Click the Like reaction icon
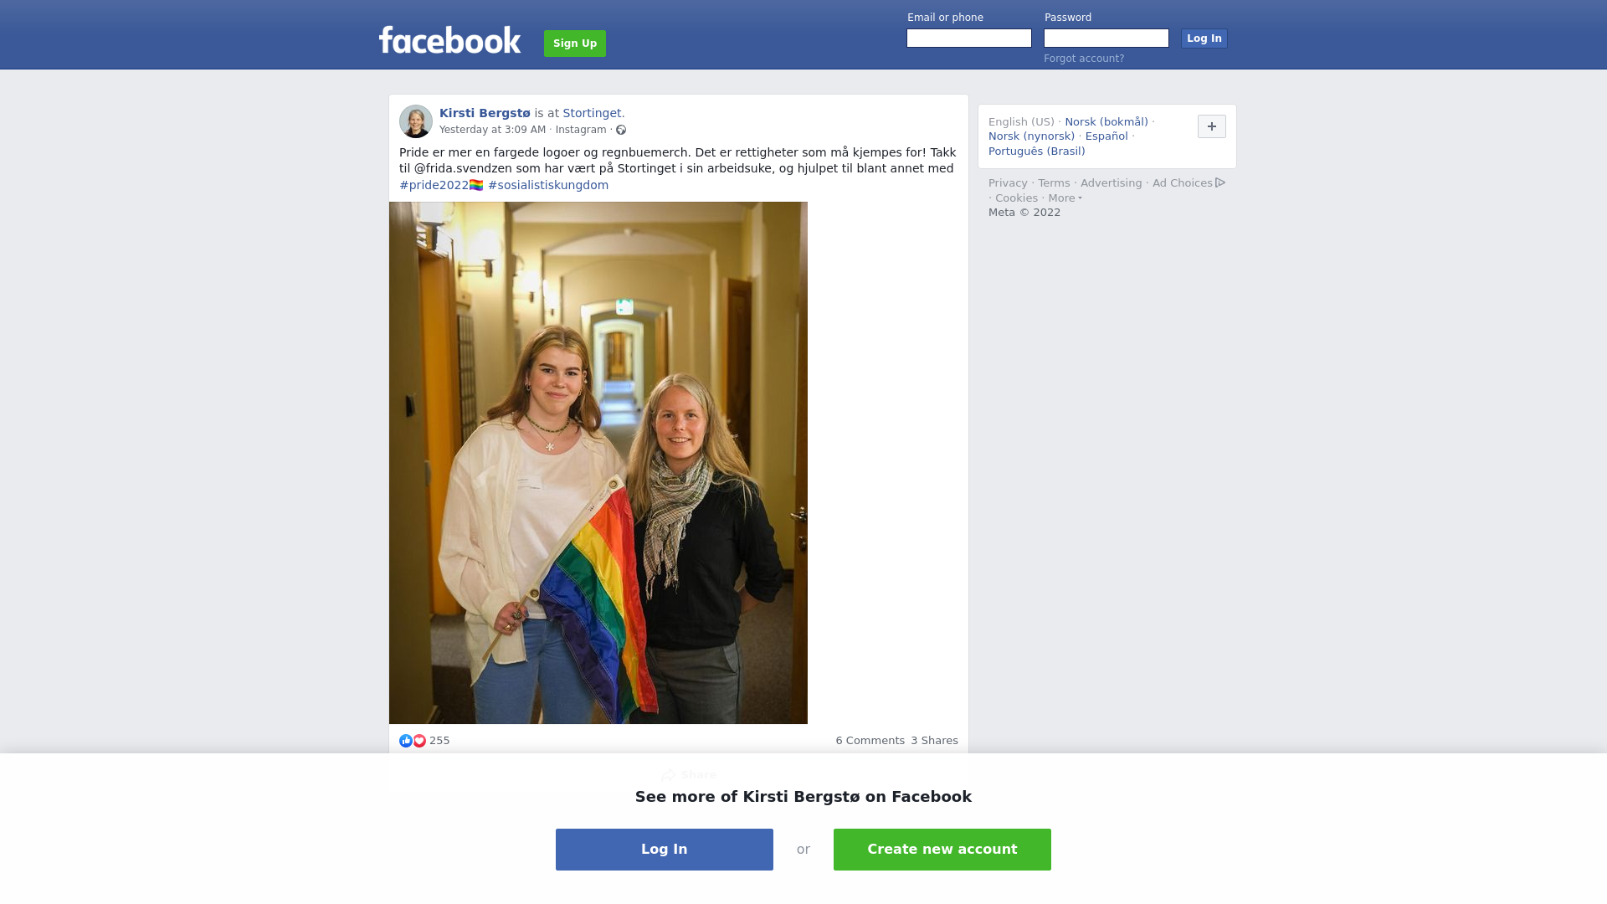Viewport: 1607px width, 904px height. (x=406, y=741)
